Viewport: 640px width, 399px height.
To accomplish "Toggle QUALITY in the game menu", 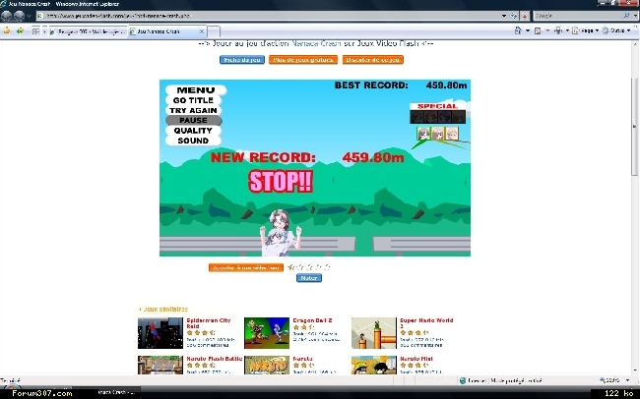I will click(193, 131).
